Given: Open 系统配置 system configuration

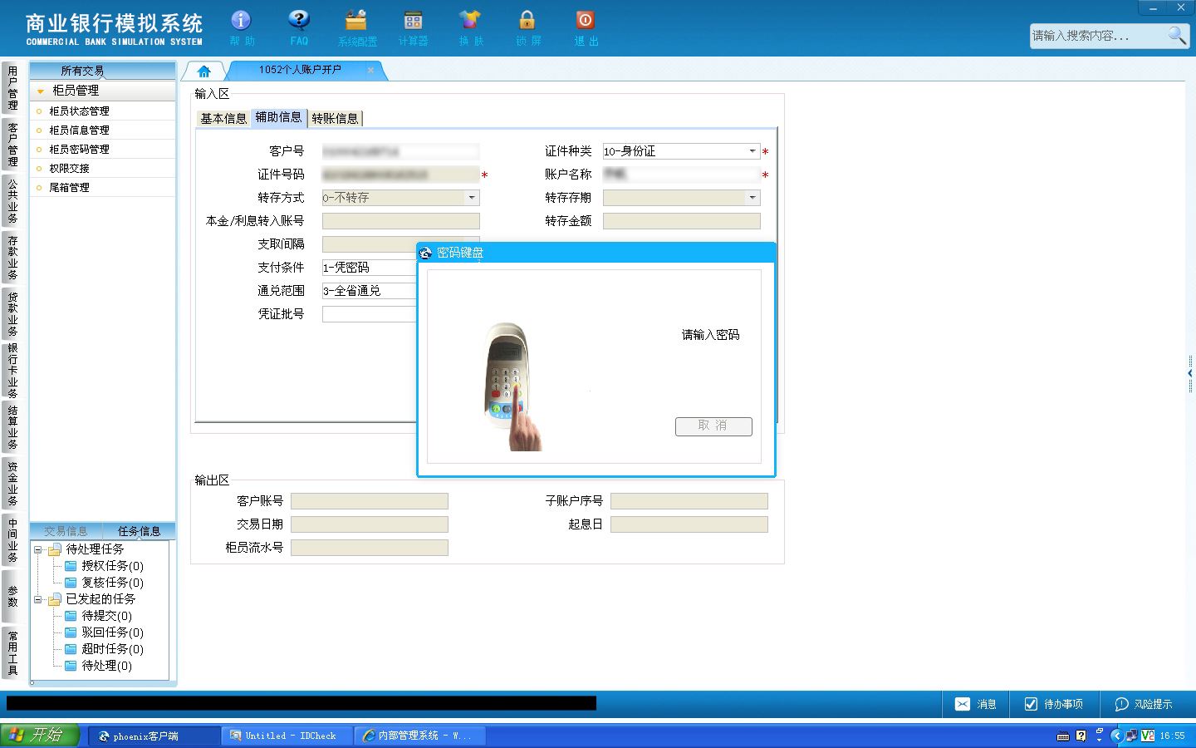Looking at the screenshot, I should (x=356, y=20).
